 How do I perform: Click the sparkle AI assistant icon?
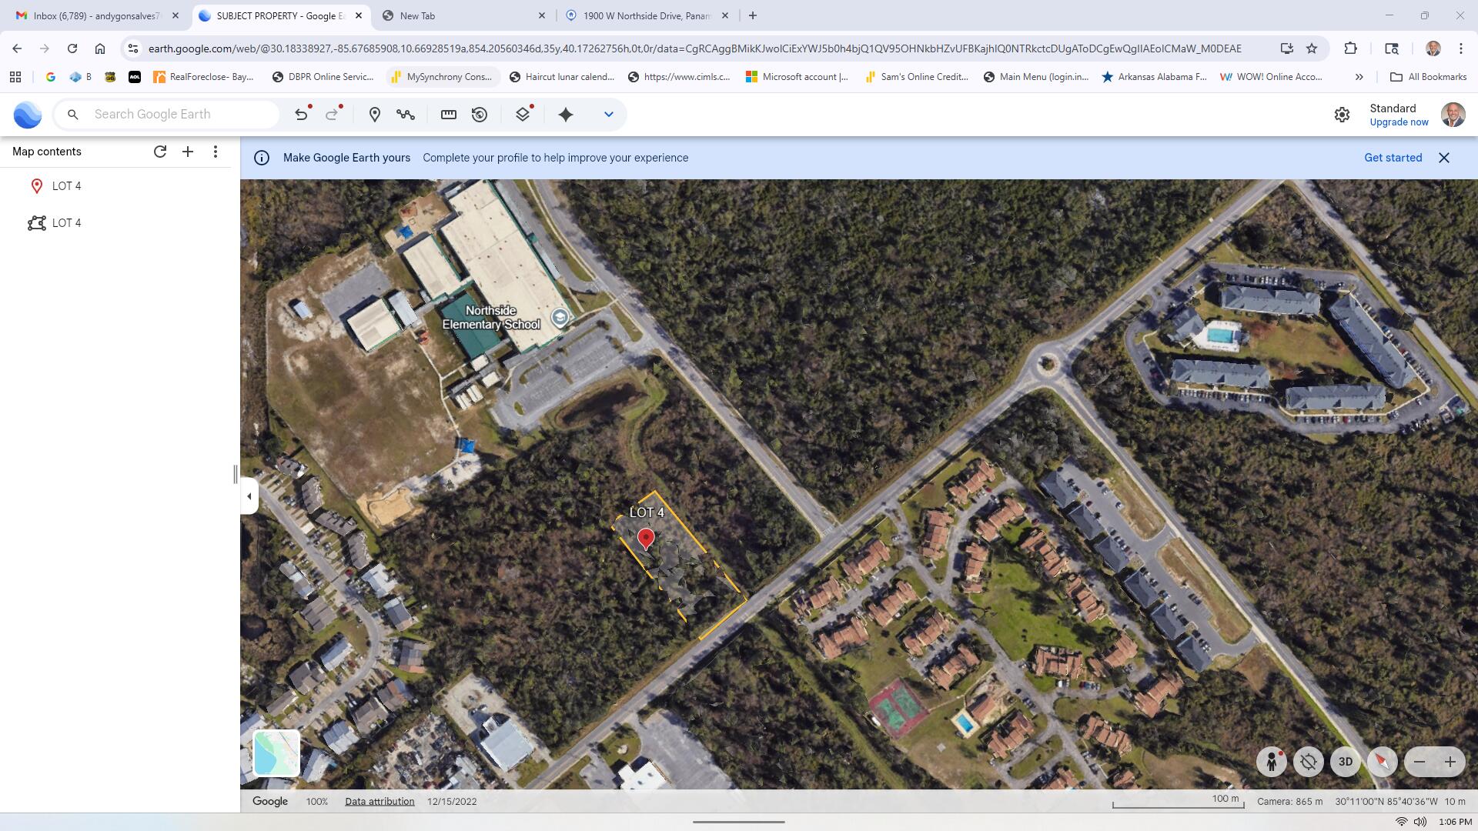pos(566,115)
